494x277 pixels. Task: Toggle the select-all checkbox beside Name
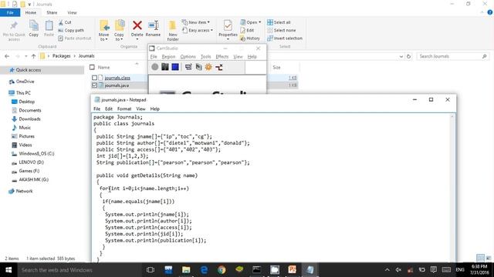92,67
